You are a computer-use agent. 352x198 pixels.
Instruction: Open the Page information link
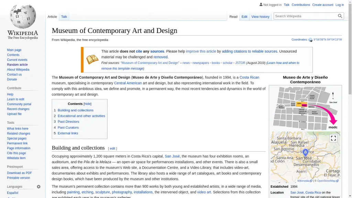coord(19,148)
